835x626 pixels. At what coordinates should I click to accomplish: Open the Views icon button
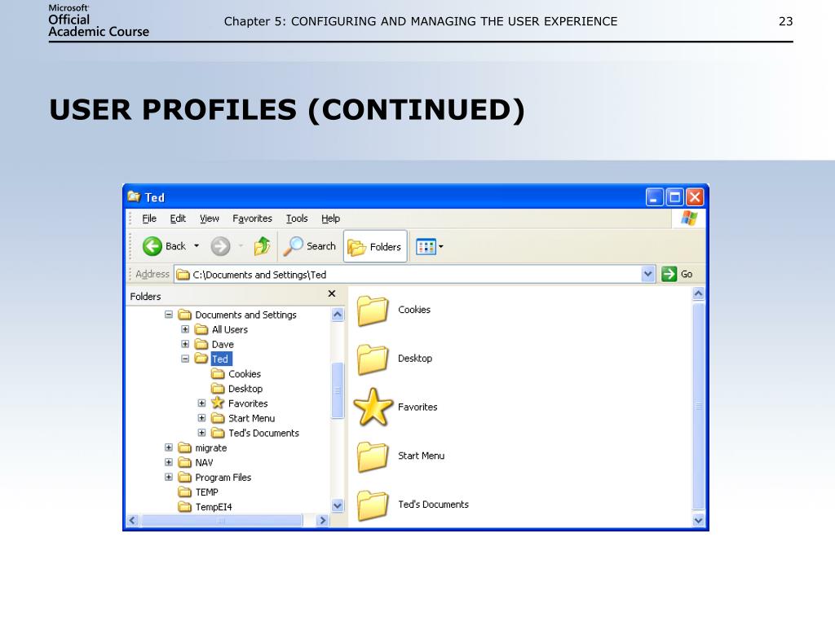click(x=426, y=246)
